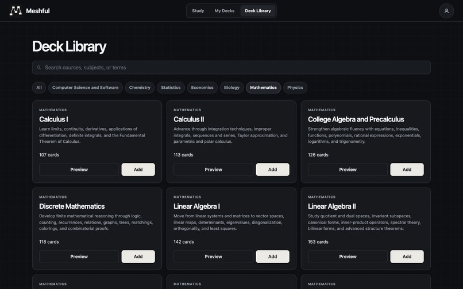Toggle the Mathematics filter chip
Viewport: 463px width, 289px height.
tap(263, 88)
